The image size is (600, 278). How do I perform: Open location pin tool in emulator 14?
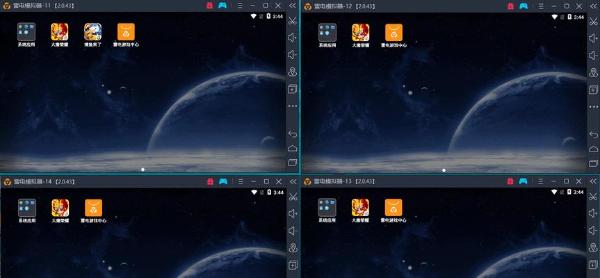click(293, 248)
